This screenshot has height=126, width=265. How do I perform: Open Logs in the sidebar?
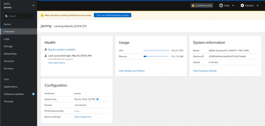7,39
